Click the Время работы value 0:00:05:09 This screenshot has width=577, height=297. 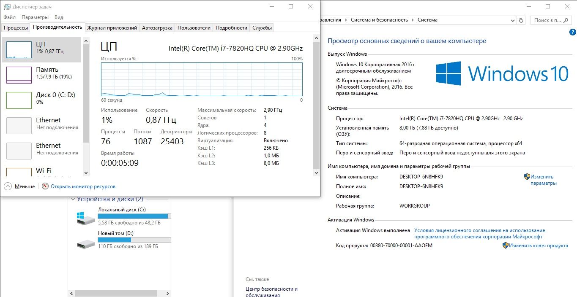[120, 163]
